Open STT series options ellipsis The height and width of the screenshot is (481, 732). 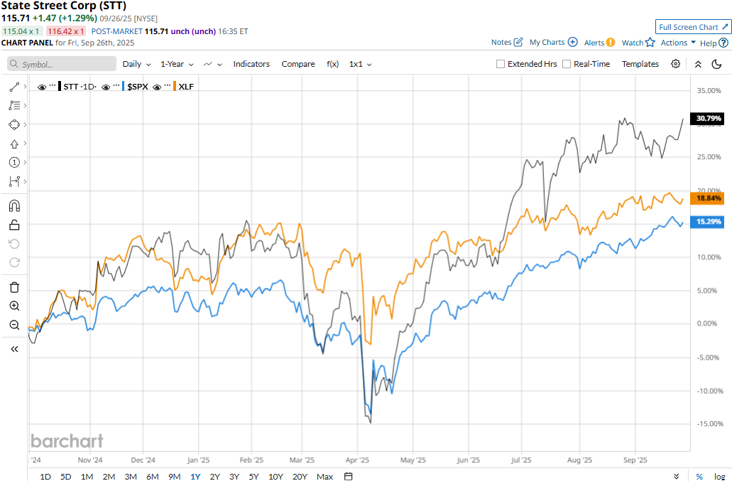53,86
